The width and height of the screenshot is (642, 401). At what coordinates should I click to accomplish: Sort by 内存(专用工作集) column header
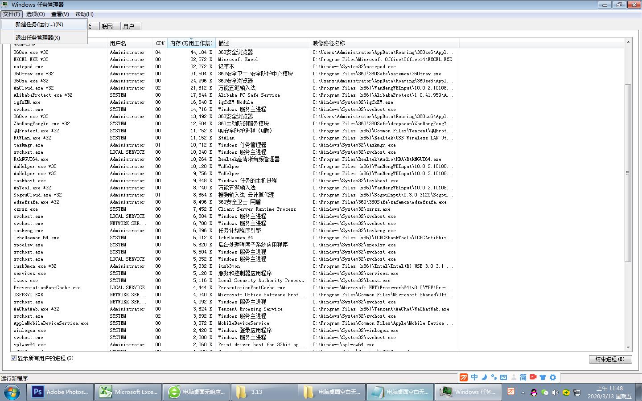point(191,43)
